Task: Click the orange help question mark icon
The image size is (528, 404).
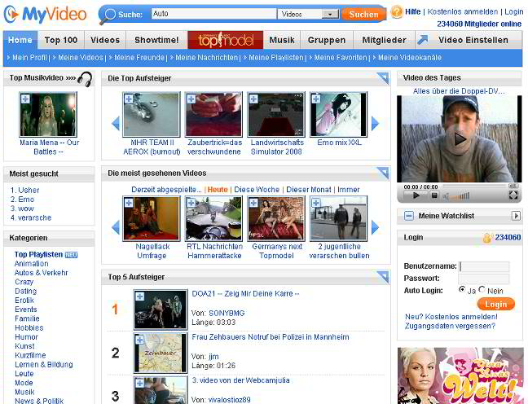Action: point(397,11)
